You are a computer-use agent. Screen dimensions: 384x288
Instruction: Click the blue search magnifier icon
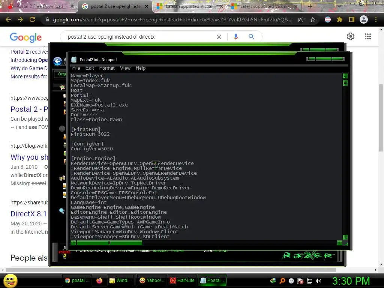pos(251,37)
